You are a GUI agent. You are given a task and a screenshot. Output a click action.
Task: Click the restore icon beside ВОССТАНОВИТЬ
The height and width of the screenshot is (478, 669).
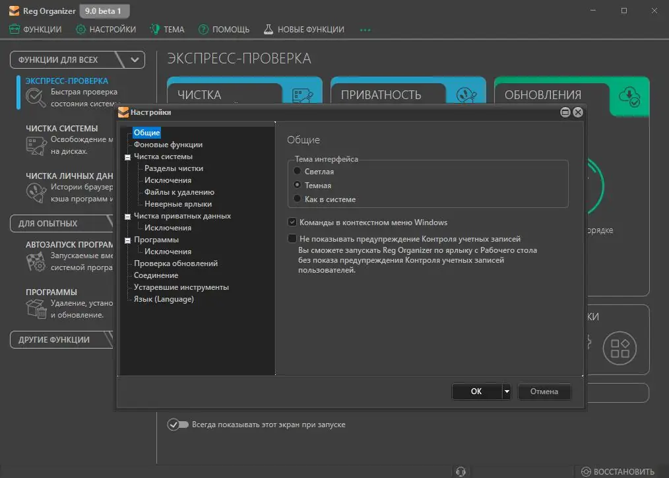(587, 471)
